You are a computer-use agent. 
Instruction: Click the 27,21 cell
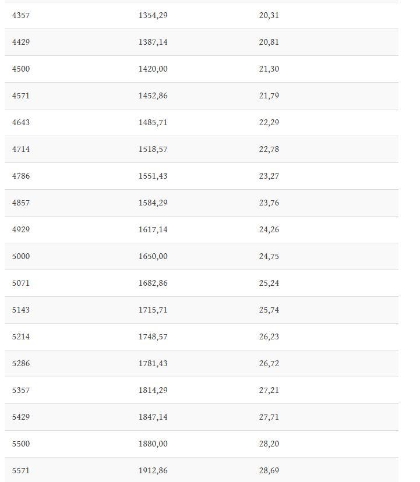(x=269, y=391)
